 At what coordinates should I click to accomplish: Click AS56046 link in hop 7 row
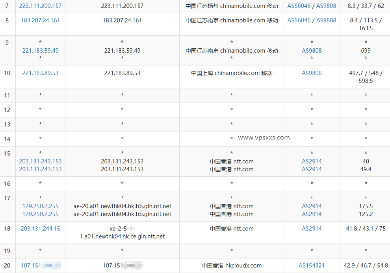[299, 6]
